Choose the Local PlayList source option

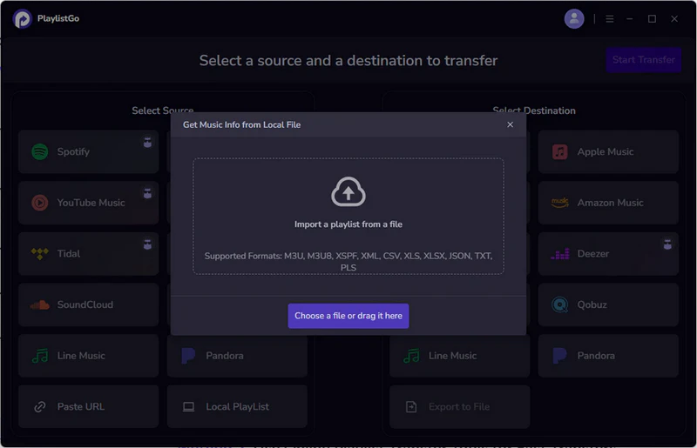point(237,407)
